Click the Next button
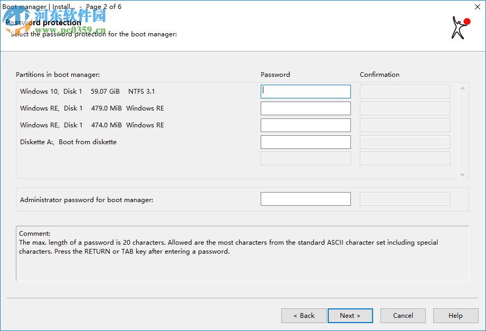 click(x=350, y=316)
